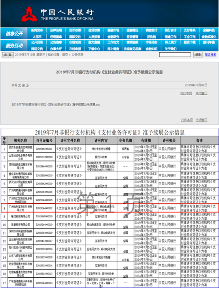The height and width of the screenshot is (288, 219).
Task: Open the 金融标准化 section
Action: [209, 37]
